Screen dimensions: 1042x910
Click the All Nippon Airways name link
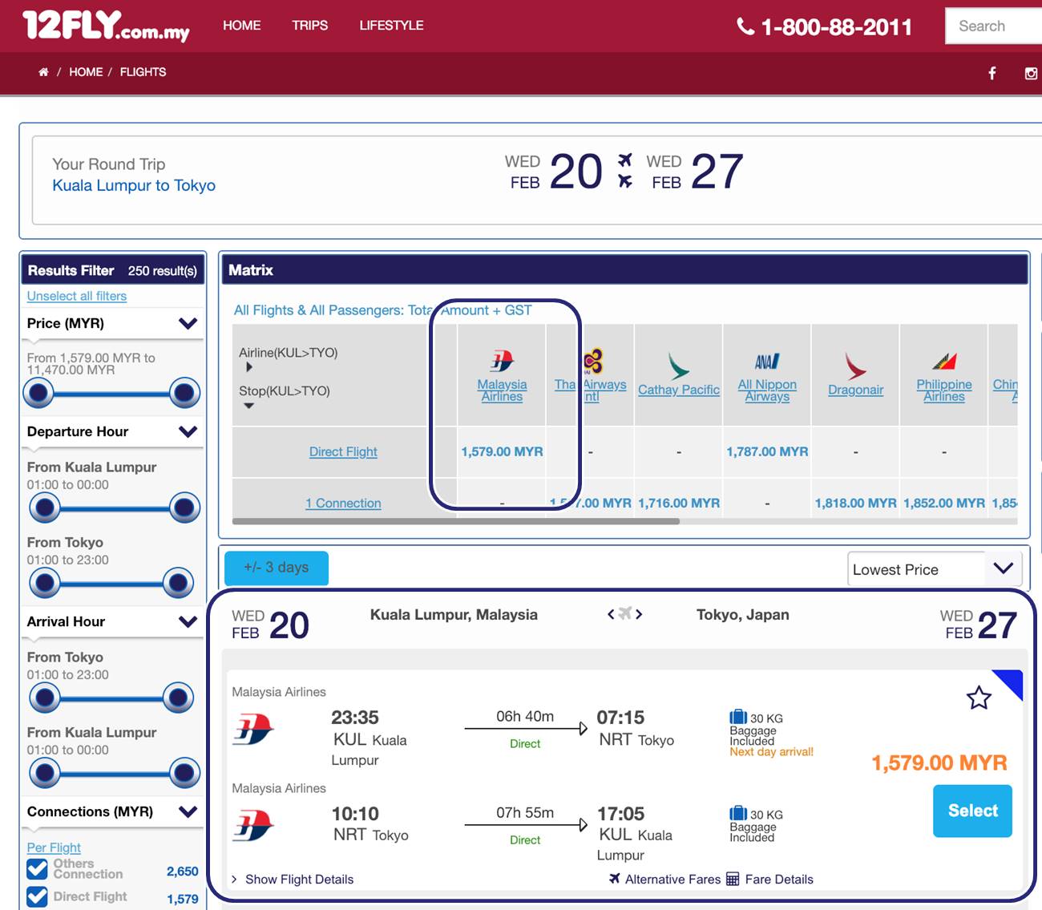pyautogui.click(x=767, y=390)
